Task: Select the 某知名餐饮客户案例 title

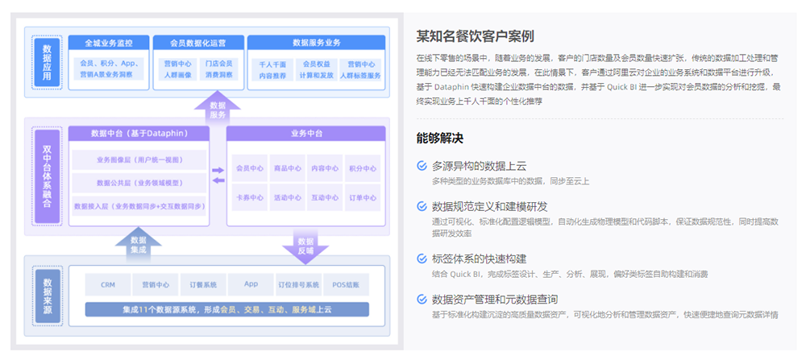Action: [x=475, y=36]
